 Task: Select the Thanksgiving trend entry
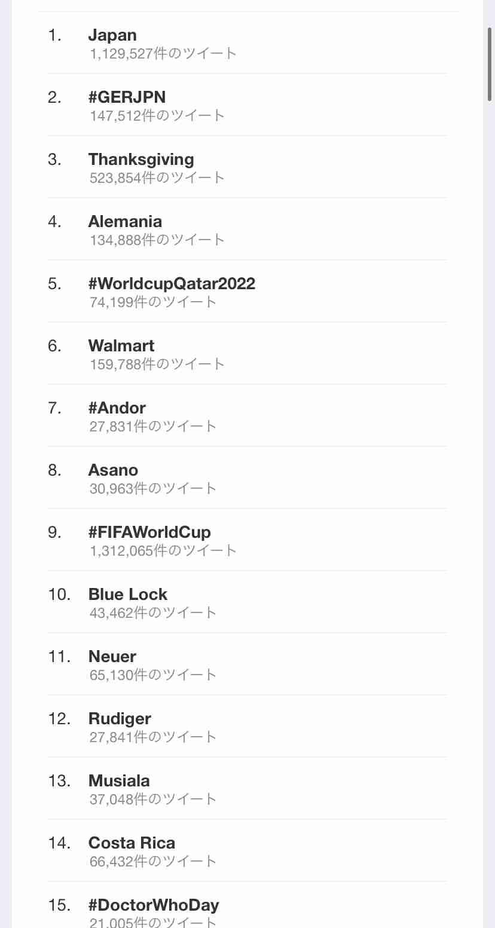pos(141,160)
